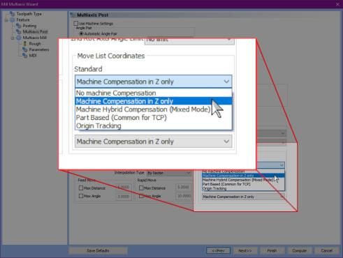343x258 pixels.
Task: Click the Compute button
Action: pos(300,250)
